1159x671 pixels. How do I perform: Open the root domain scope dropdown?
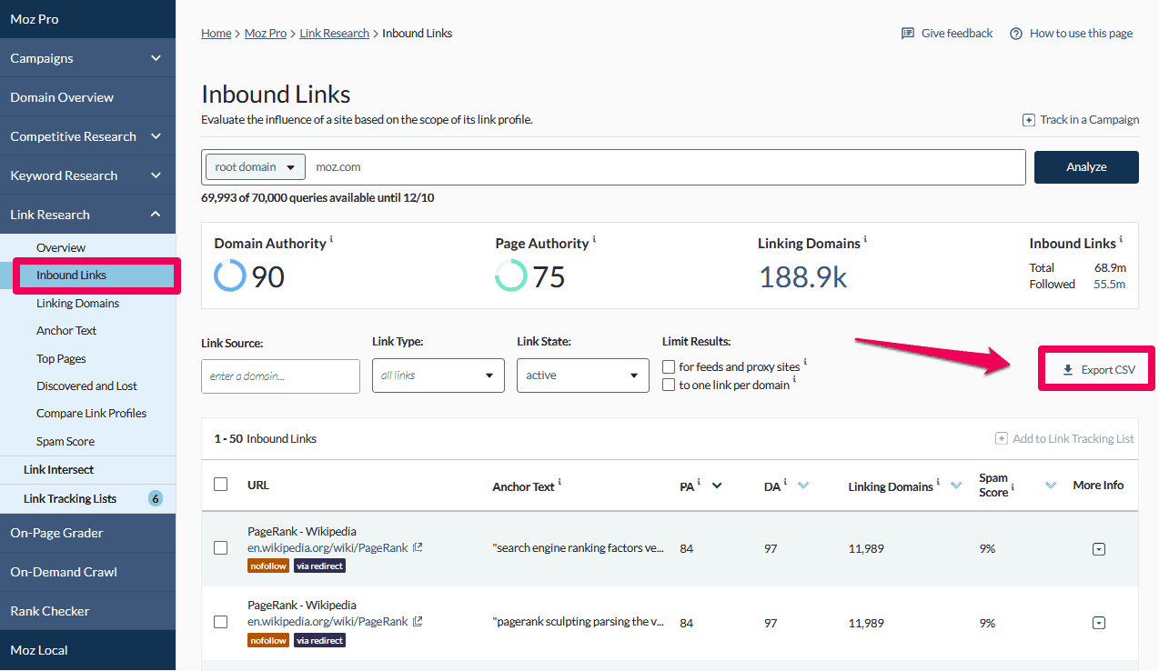tap(255, 167)
